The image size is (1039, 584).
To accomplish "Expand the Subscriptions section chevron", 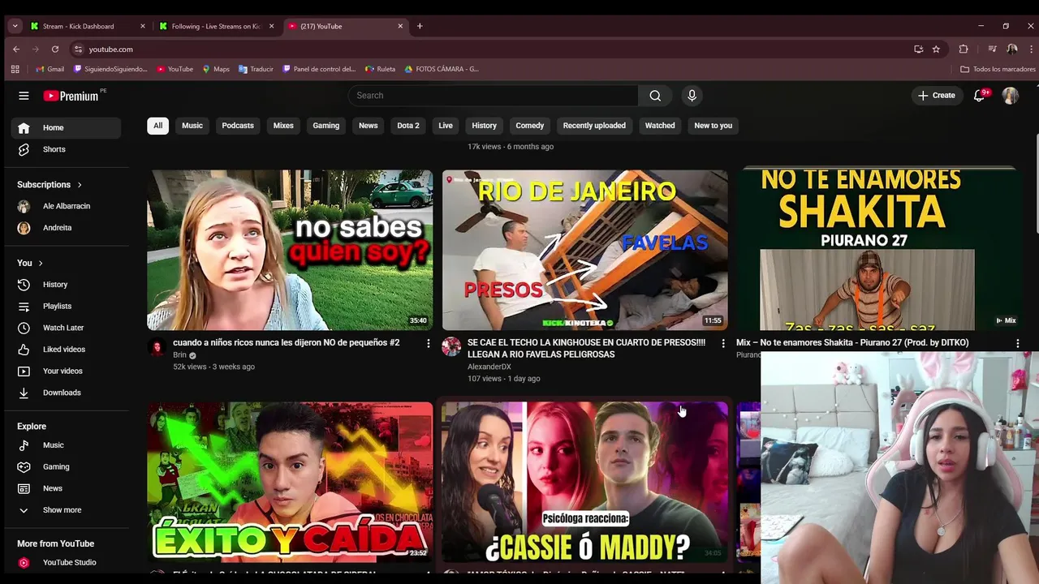I will [80, 185].
